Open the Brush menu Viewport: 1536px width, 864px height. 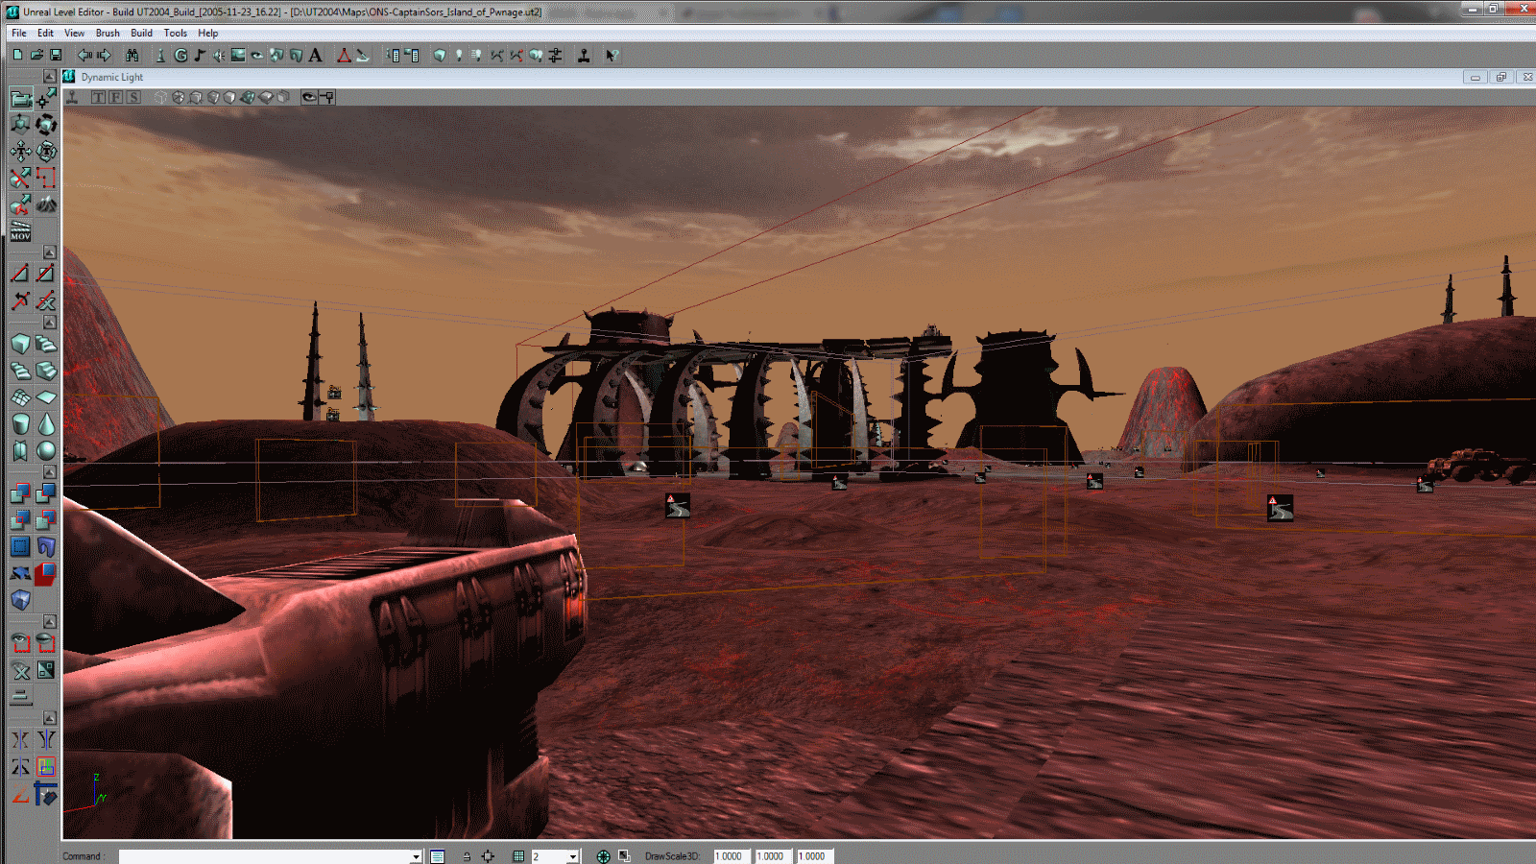(108, 33)
